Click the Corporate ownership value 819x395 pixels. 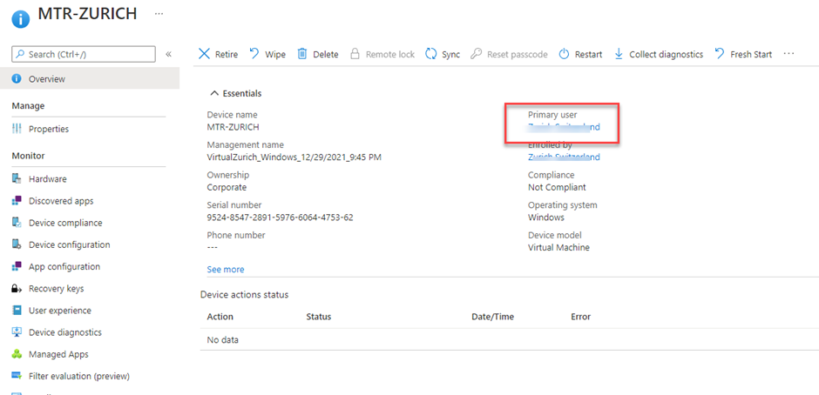click(227, 187)
